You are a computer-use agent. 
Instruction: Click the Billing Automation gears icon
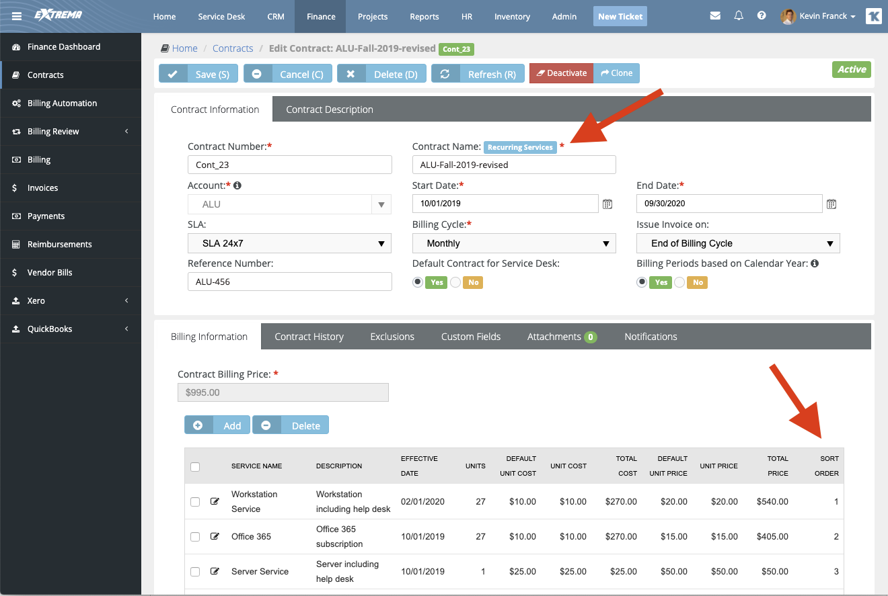click(x=16, y=103)
